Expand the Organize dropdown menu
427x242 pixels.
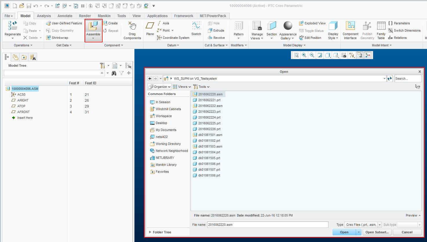pos(159,87)
